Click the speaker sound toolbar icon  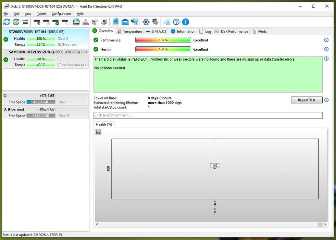[155, 22]
